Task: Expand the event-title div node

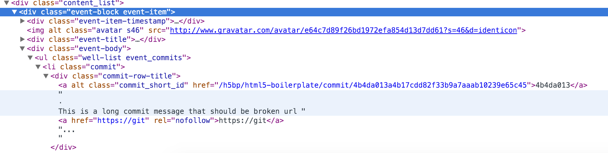Action: coord(22,39)
